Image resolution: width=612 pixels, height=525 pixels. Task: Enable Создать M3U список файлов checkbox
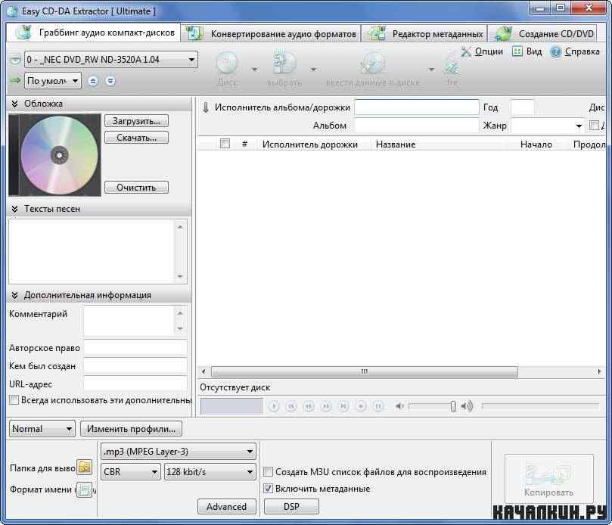tap(268, 471)
